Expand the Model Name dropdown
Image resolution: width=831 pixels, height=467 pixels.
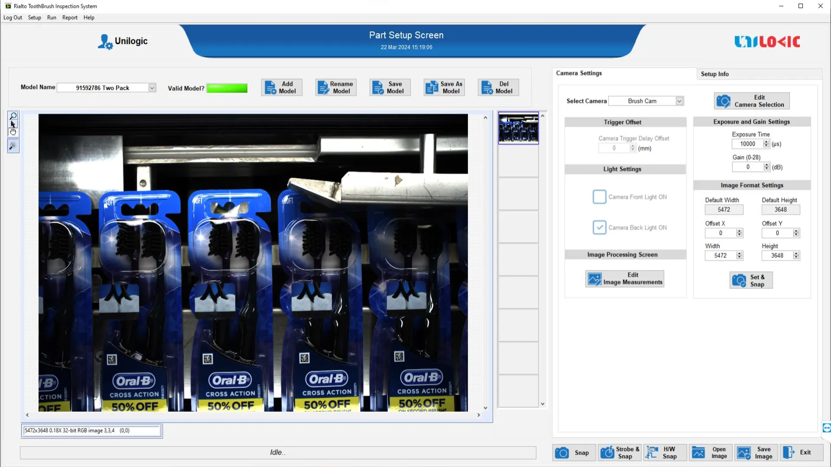tap(152, 88)
